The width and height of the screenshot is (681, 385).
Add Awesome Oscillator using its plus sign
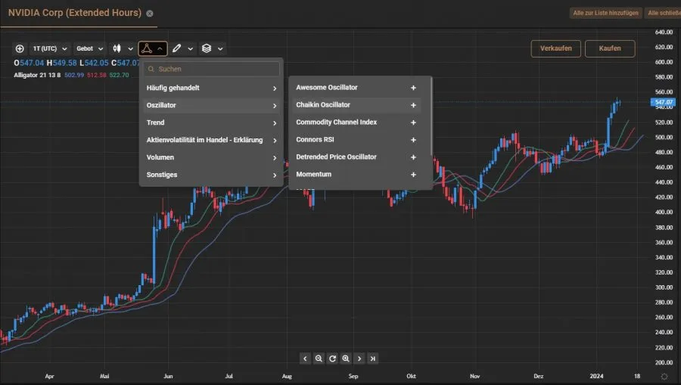[413, 88]
